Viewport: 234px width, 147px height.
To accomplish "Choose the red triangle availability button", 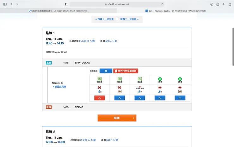I will (100, 98).
